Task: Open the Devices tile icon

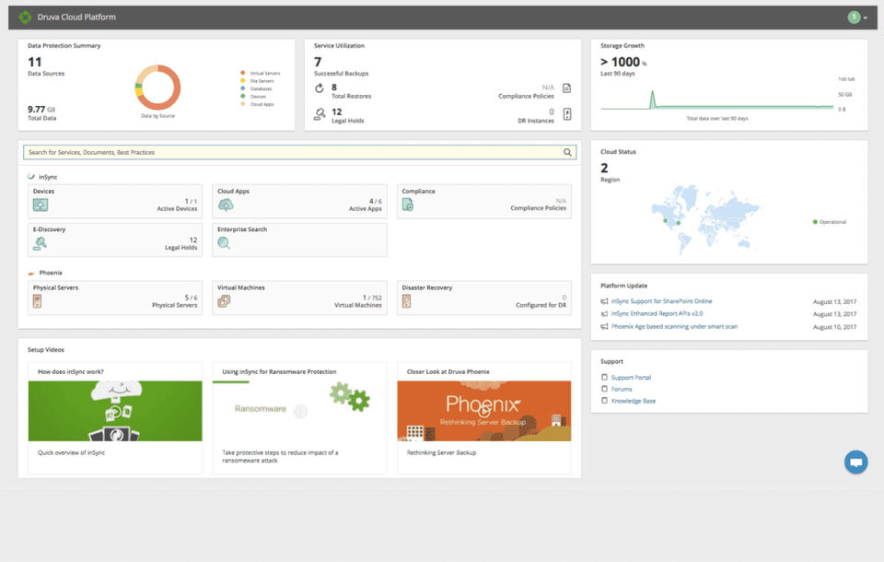Action: (40, 205)
